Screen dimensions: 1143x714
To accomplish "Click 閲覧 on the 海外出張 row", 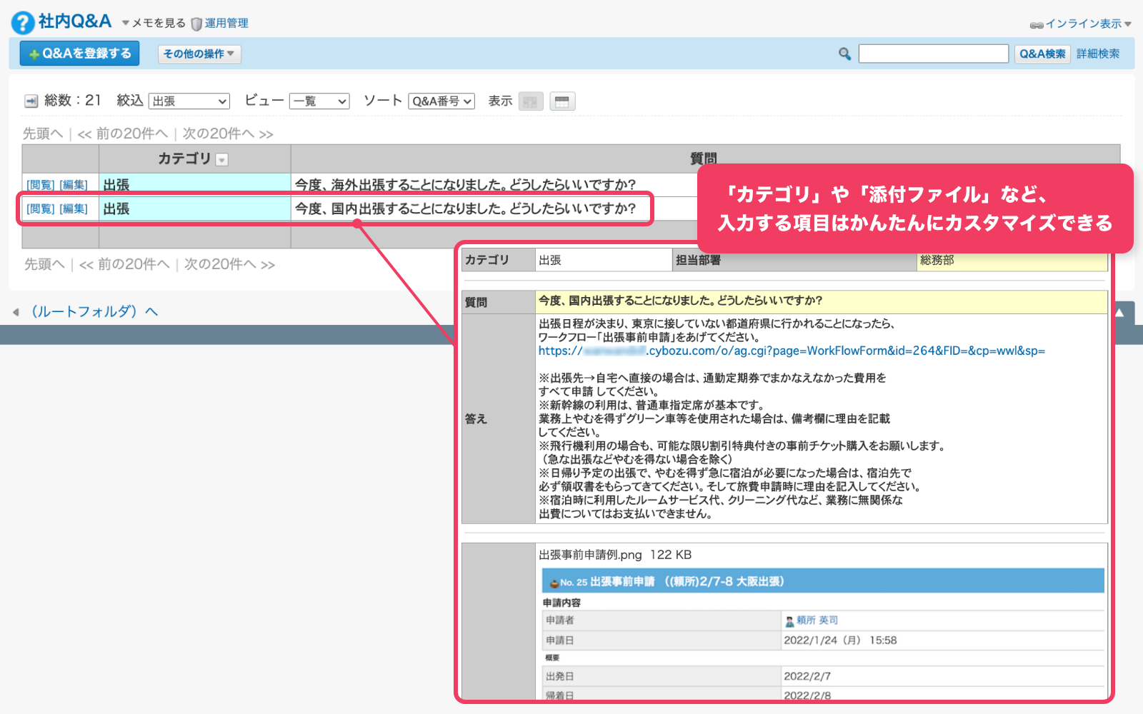I will pos(41,185).
